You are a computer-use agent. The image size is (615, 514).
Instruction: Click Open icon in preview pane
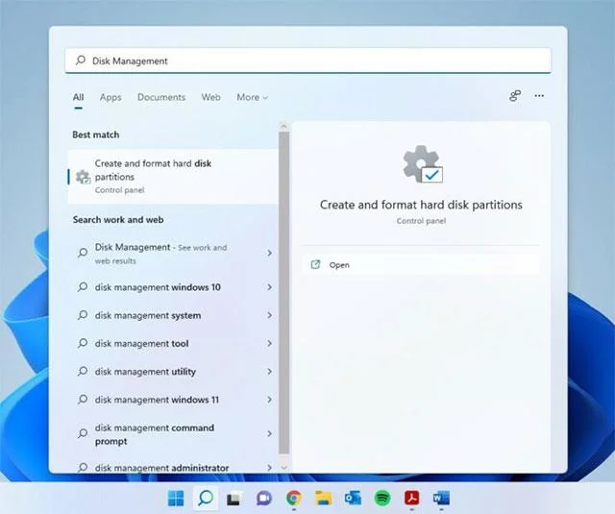[315, 264]
